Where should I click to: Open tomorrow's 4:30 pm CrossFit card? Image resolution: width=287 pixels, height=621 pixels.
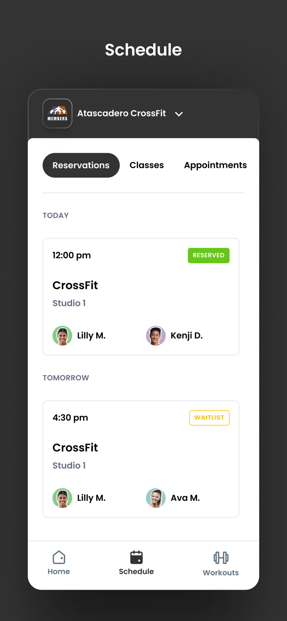tap(141, 459)
